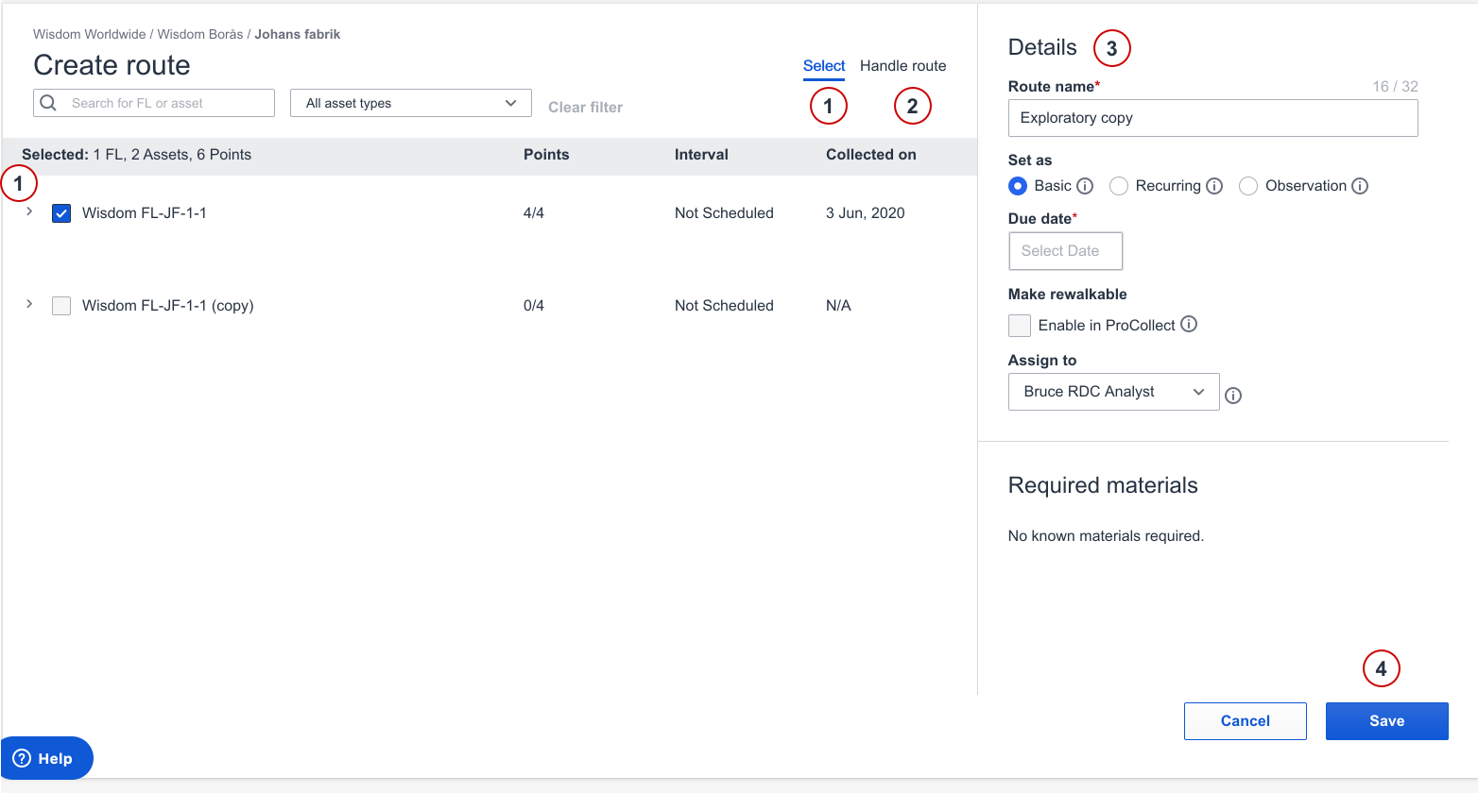Tick Enable in ProCollect checkbox

click(1020, 326)
